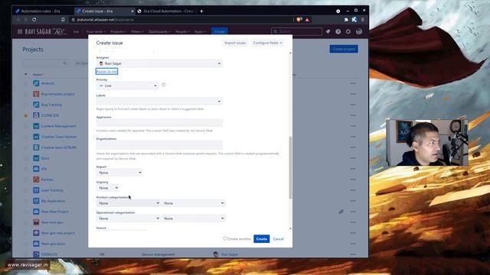
Task: Toggle the star for the Content Management project
Action: [x=26, y=126]
